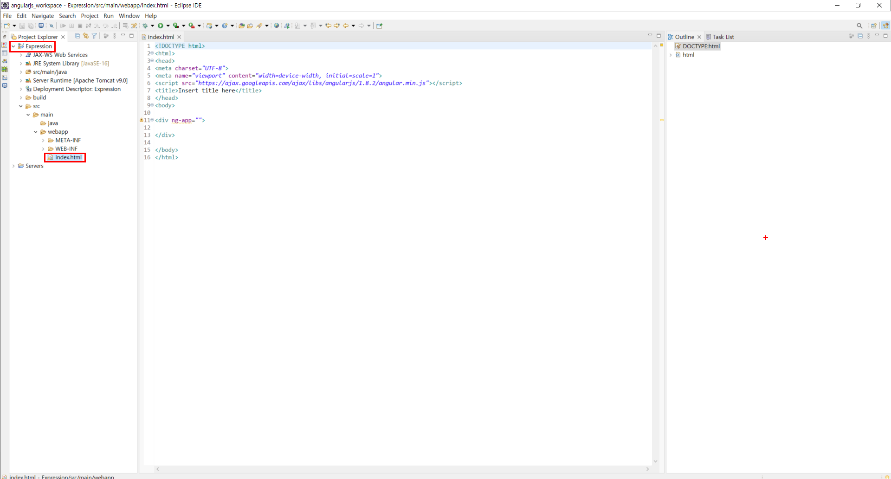Click the Save All toolbar icon
891x479 pixels.
point(31,26)
